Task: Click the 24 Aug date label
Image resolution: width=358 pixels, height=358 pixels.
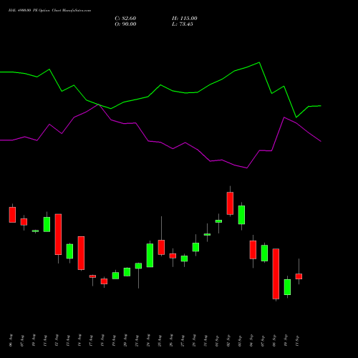Action: tap(148, 340)
